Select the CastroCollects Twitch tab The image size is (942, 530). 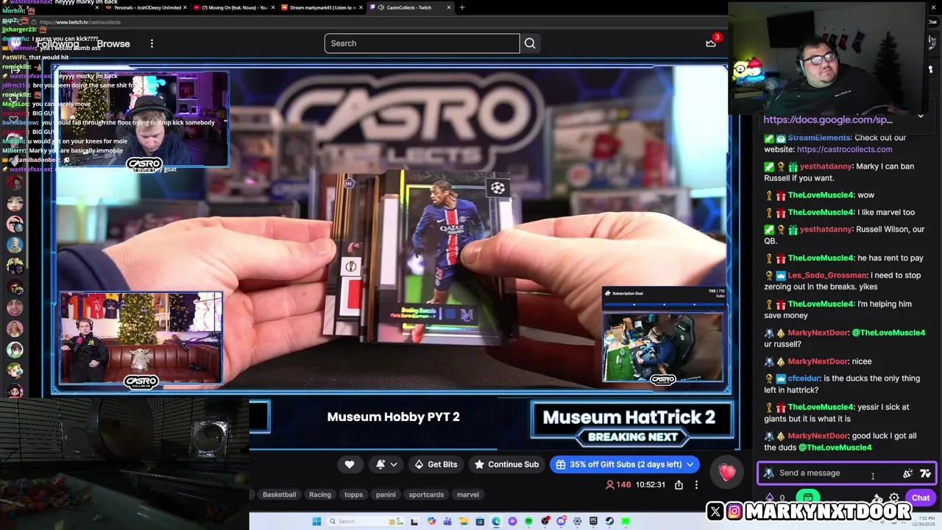tap(410, 7)
